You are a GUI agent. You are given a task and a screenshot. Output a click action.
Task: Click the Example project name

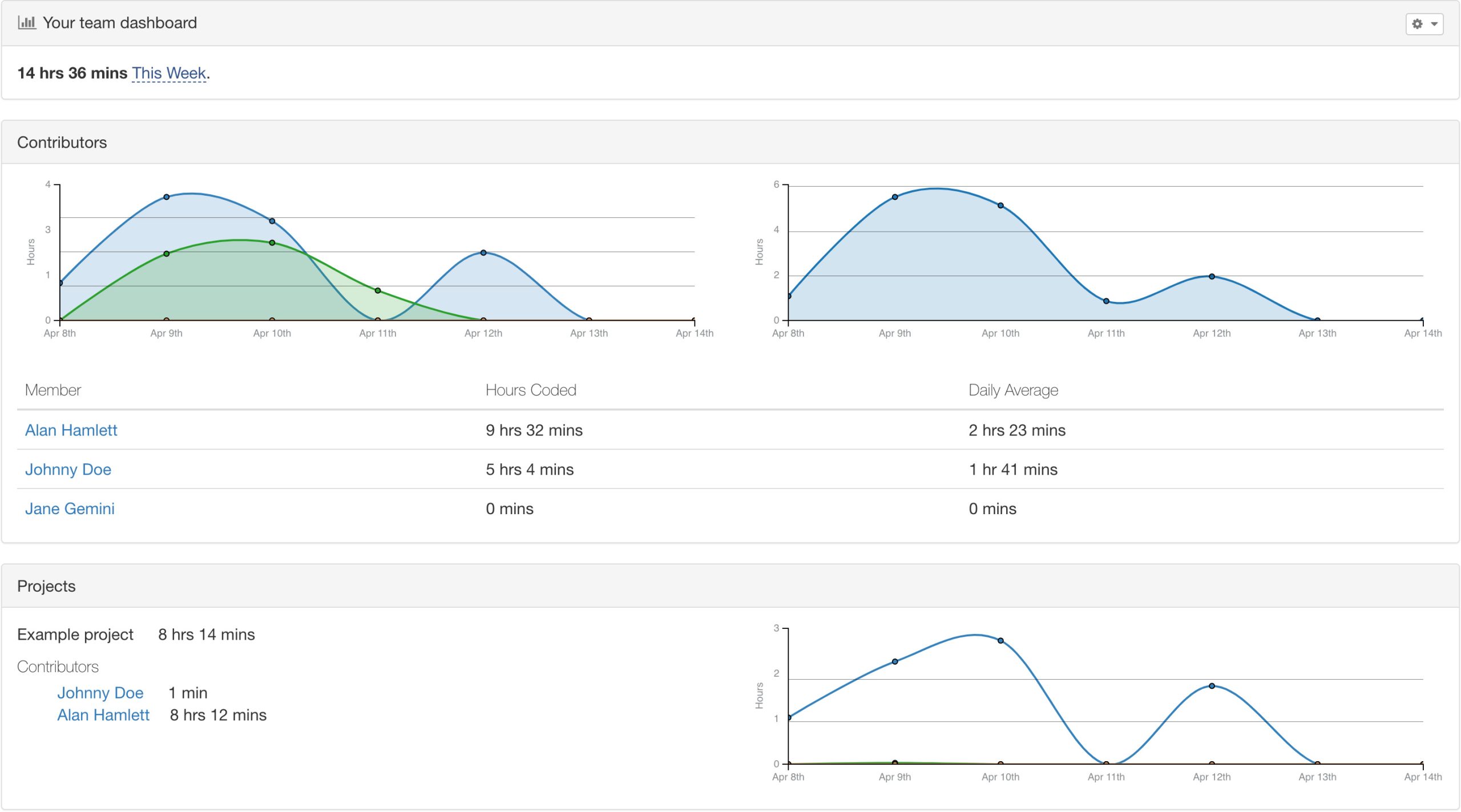(75, 635)
